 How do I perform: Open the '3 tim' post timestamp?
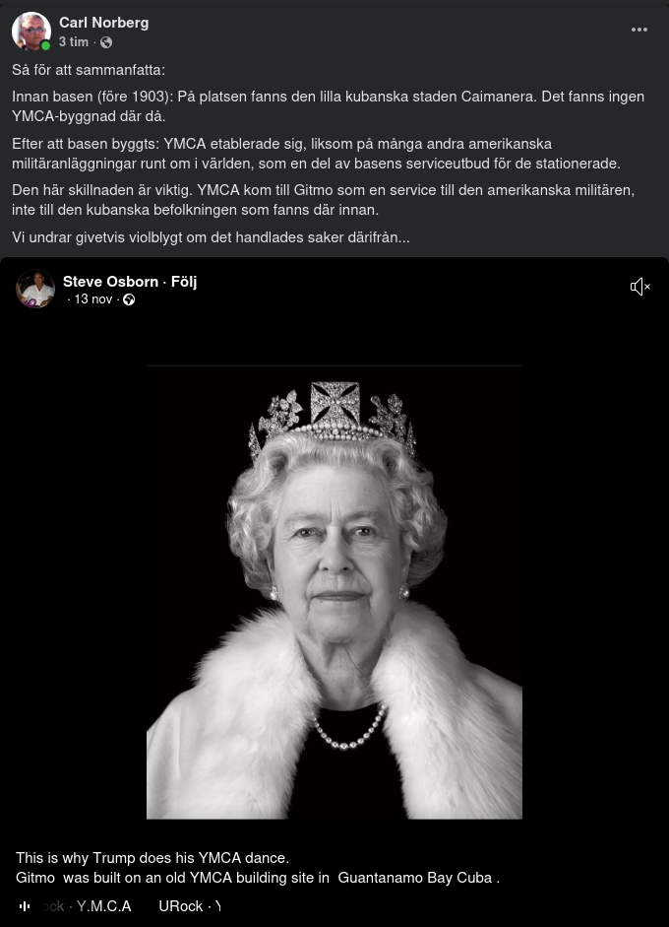pyautogui.click(x=73, y=42)
